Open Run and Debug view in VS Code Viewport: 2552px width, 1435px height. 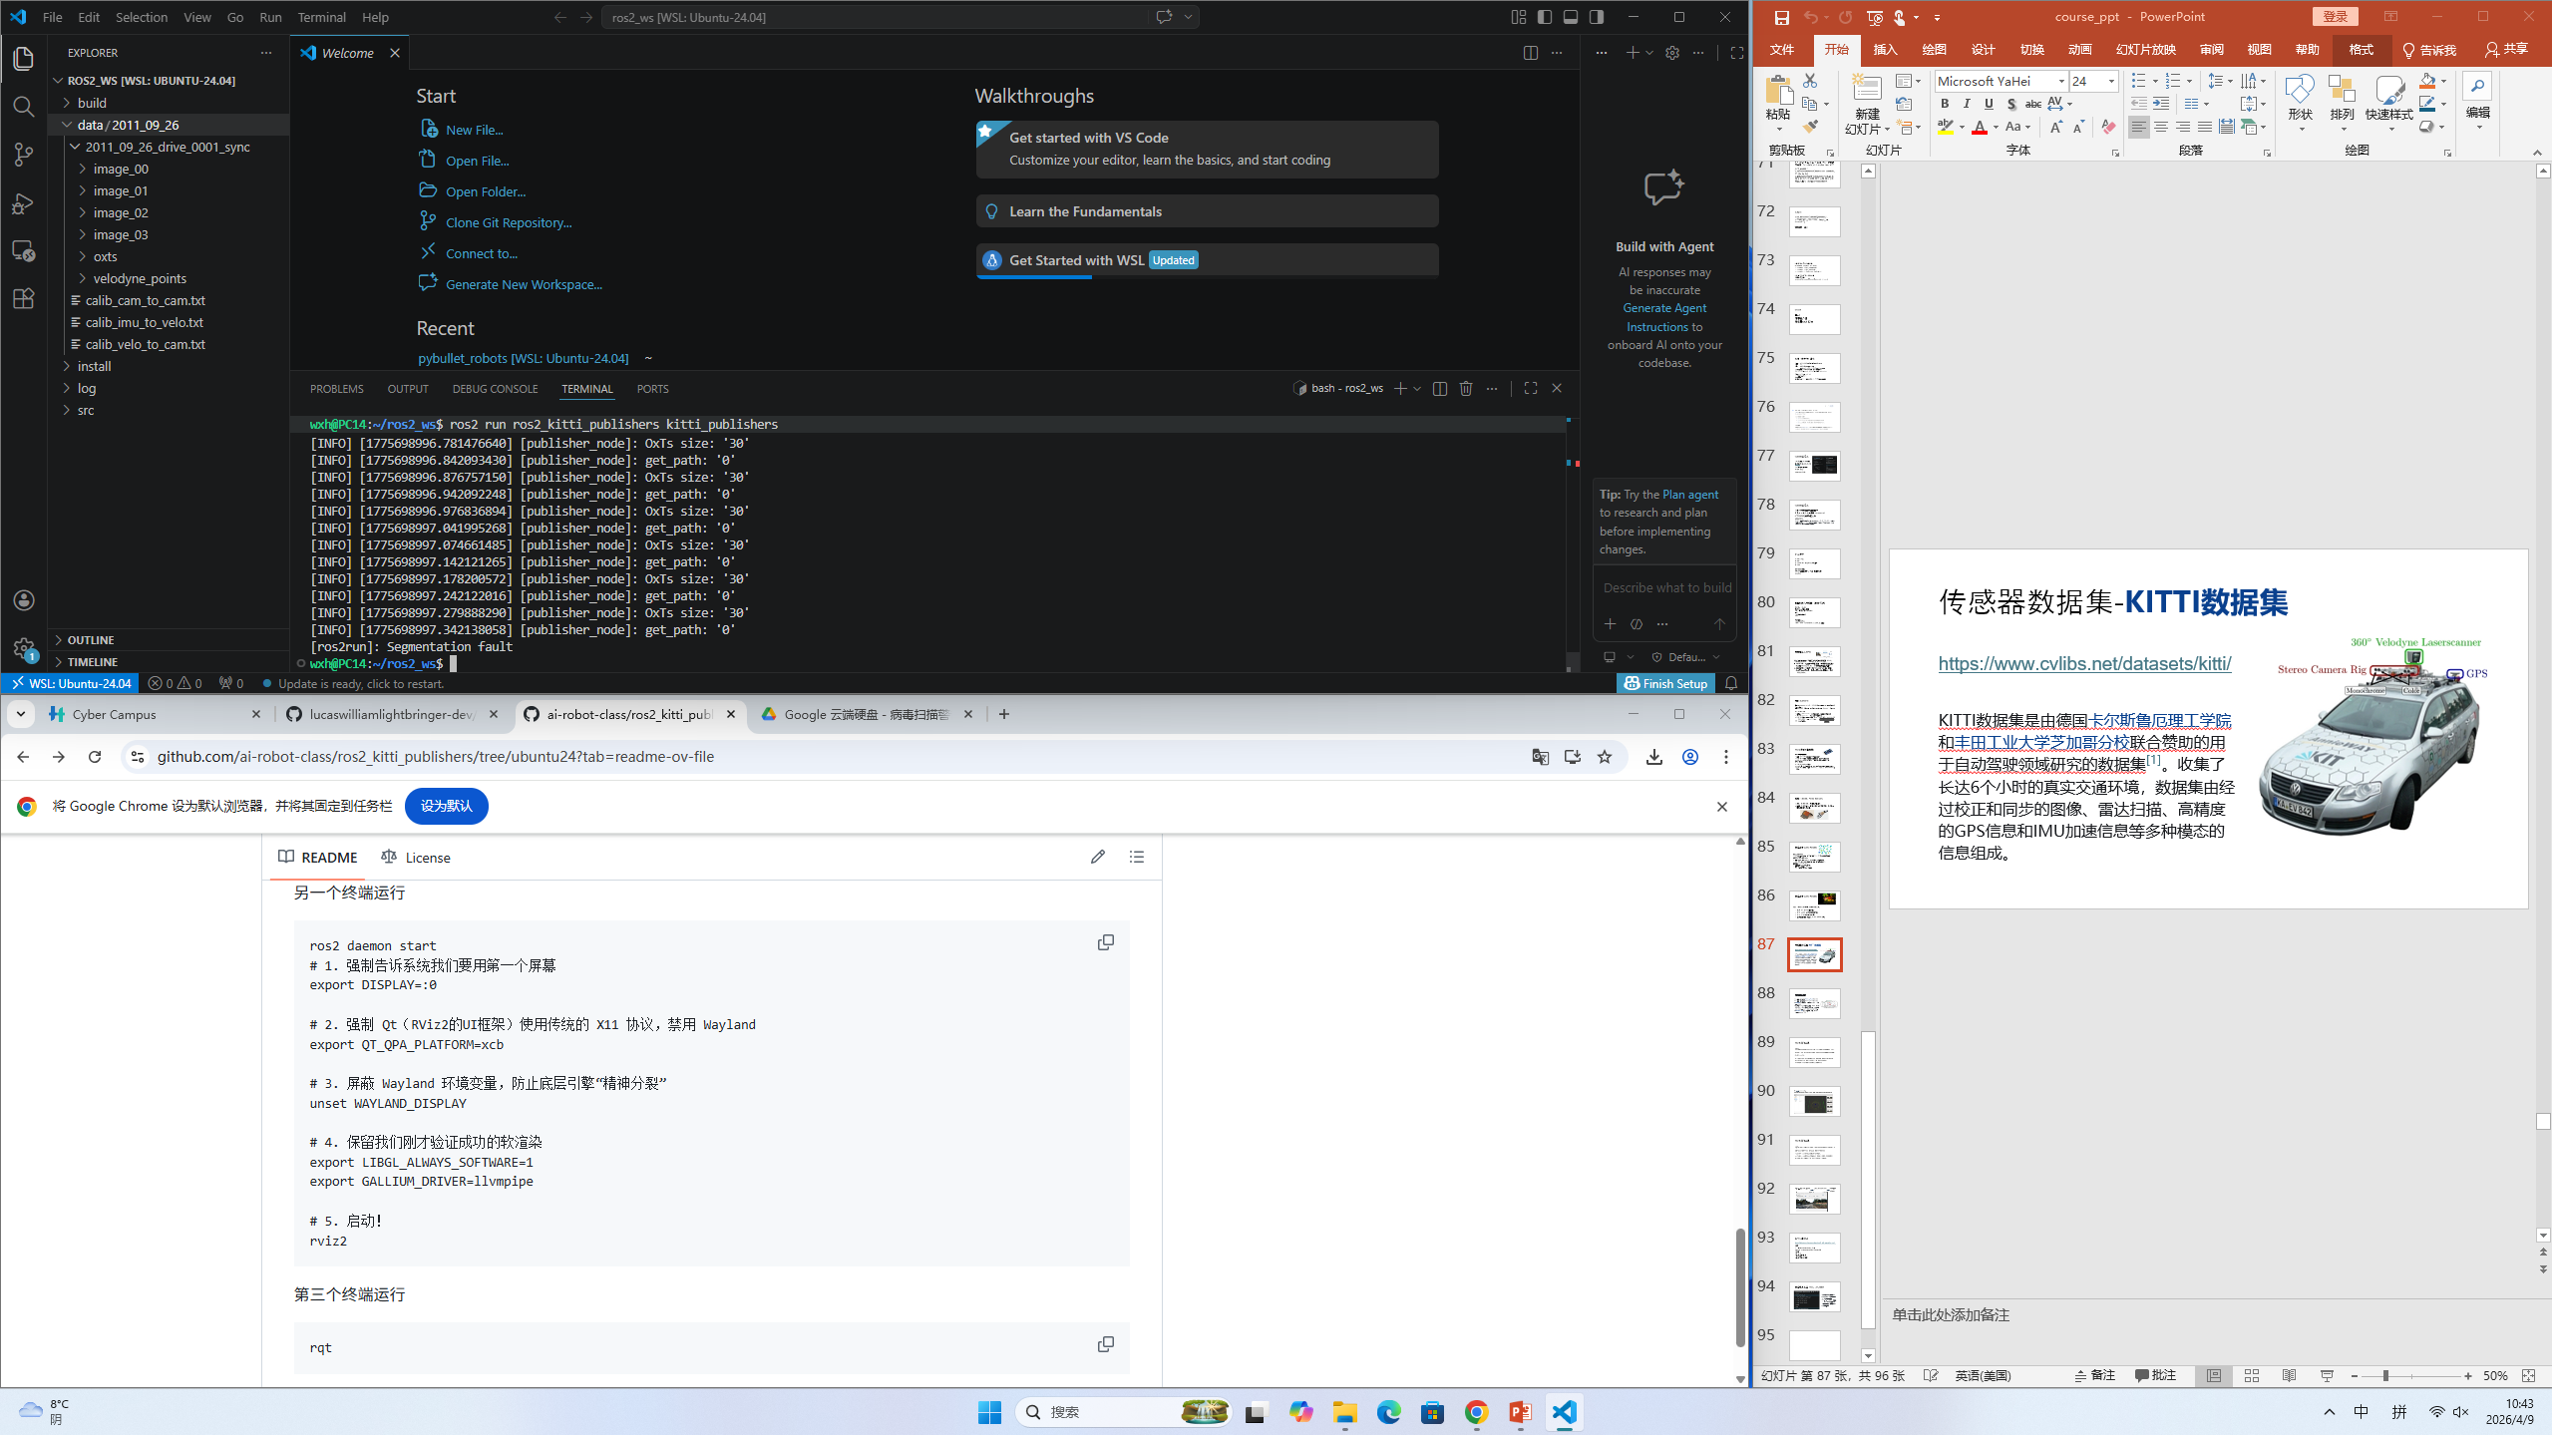click(24, 202)
